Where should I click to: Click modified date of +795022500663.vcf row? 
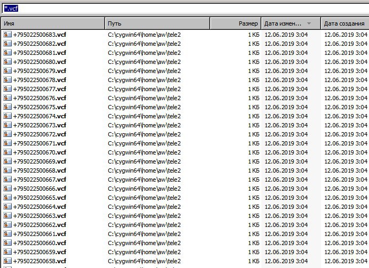(x=286, y=216)
